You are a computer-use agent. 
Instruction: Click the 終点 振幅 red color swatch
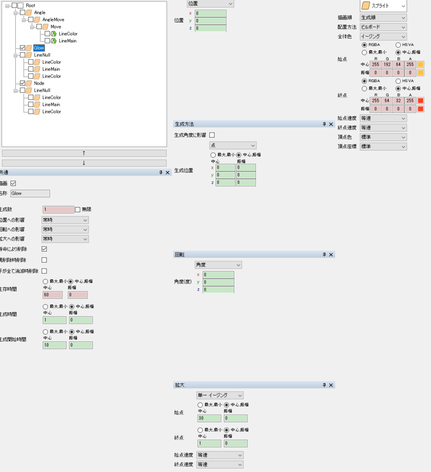coord(420,109)
